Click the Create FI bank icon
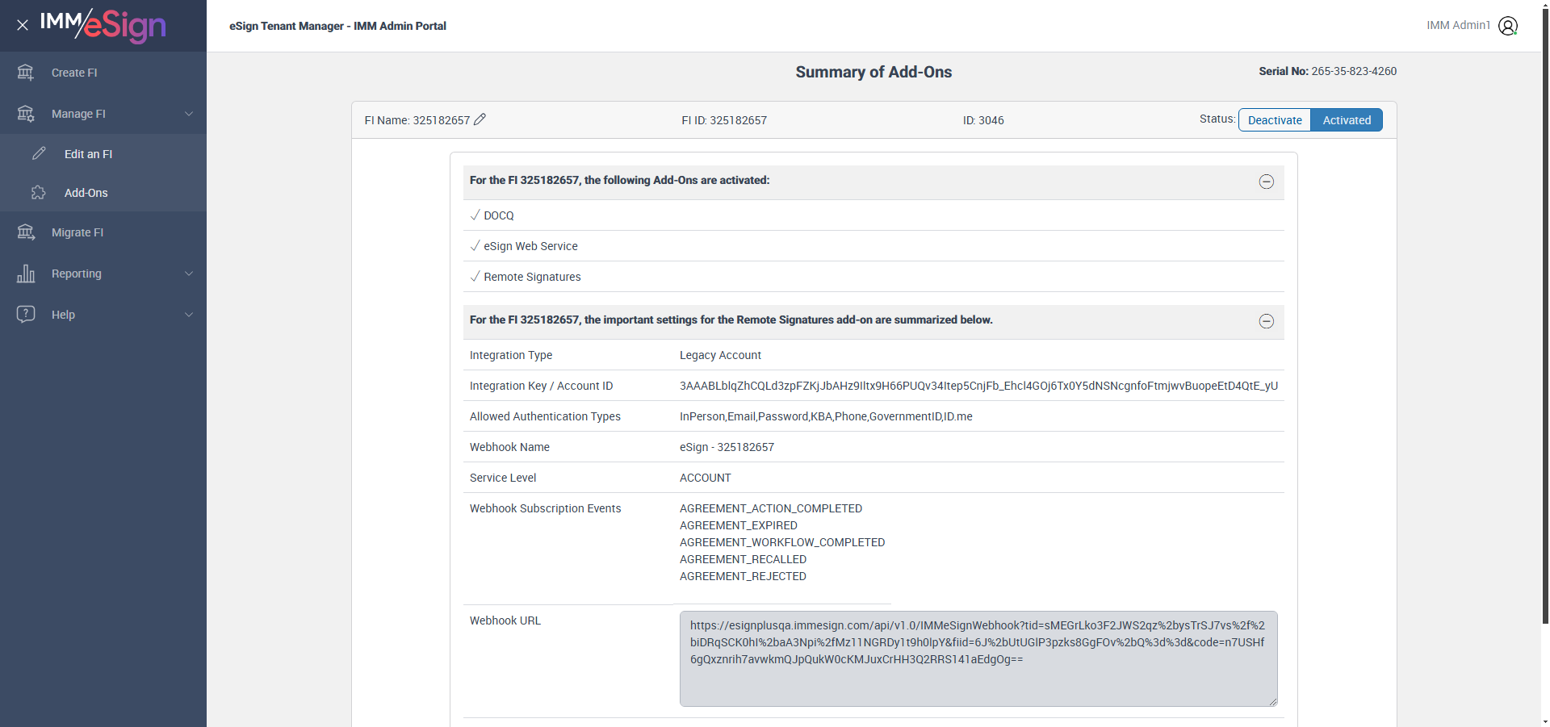Screen dimensions: 1550x727 pyautogui.click(x=26, y=73)
